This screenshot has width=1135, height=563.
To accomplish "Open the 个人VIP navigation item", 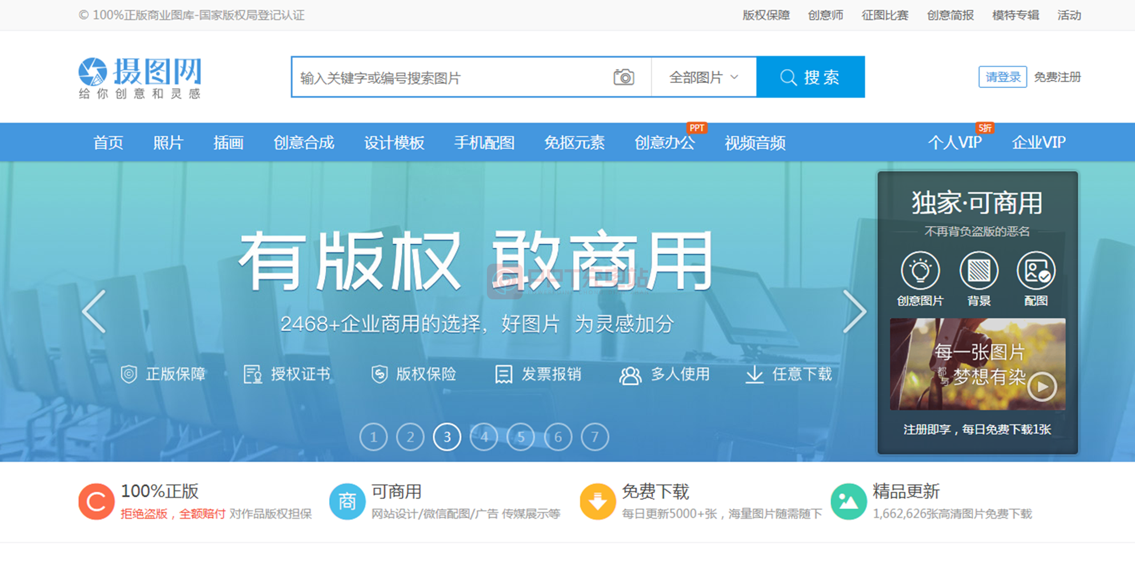I will tap(954, 143).
